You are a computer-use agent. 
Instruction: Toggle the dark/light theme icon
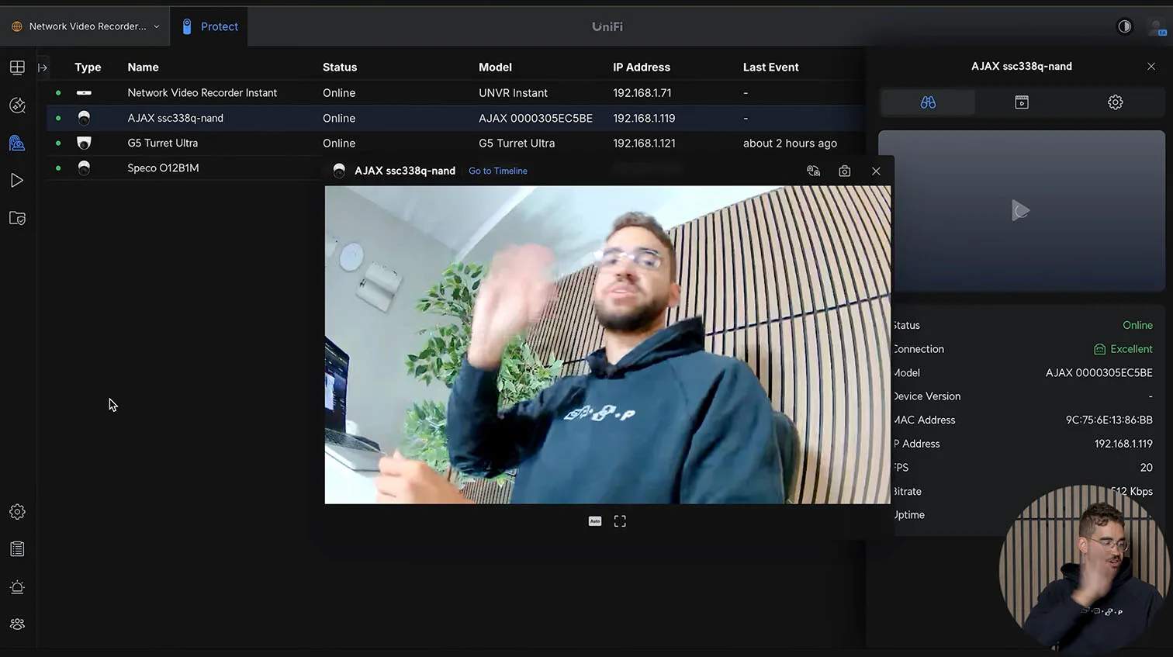coord(1124,26)
